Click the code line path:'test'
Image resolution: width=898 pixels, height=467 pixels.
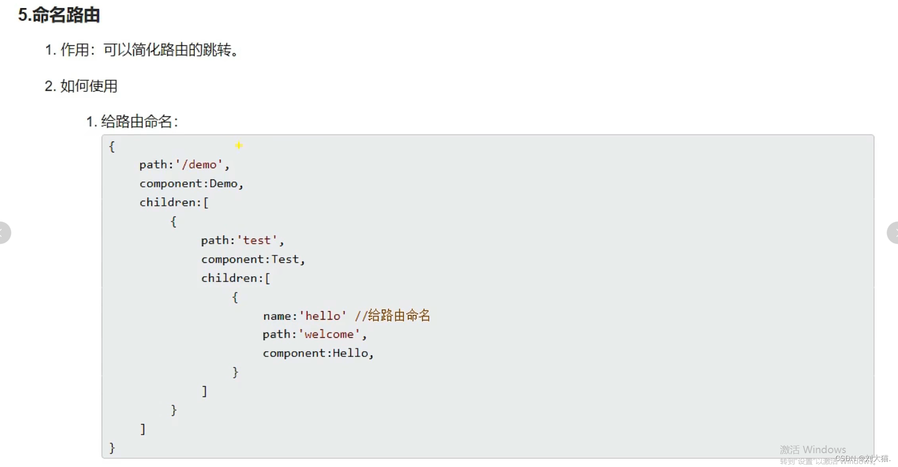[242, 240]
